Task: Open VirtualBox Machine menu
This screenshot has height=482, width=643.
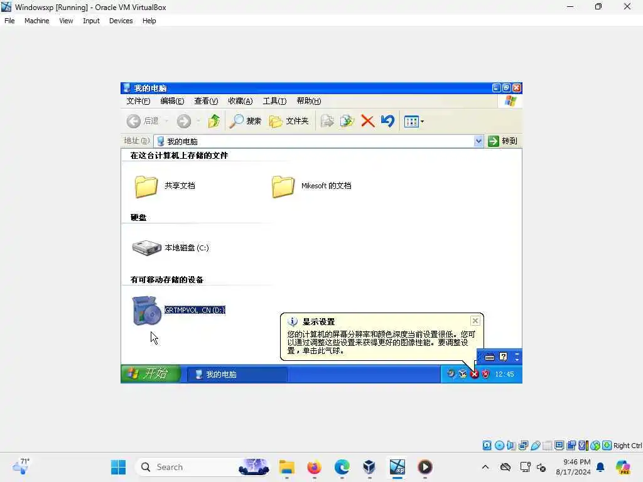Action: tap(36, 21)
